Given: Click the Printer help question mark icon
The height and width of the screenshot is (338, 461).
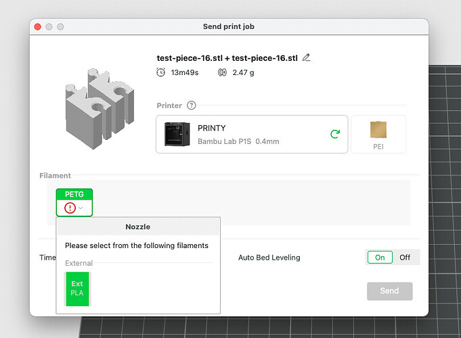Looking at the screenshot, I should point(192,105).
